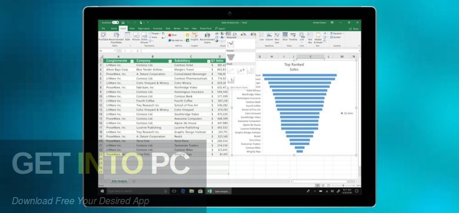Viewport: 459px width, 213px height.
Task: Click the Name Box field
Action: pos(108,51)
